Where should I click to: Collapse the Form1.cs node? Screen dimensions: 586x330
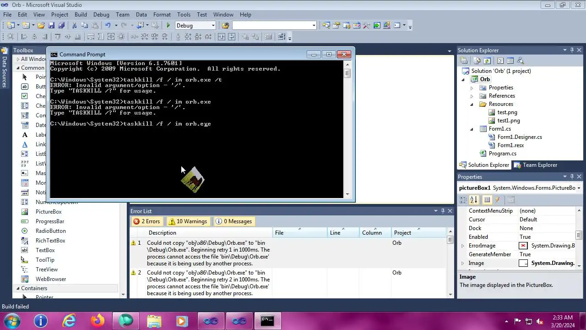472,129
